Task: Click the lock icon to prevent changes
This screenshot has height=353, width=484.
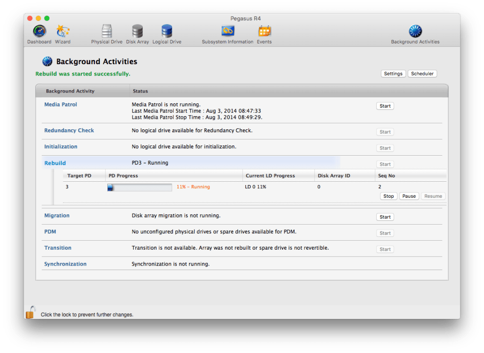Action: click(30, 312)
